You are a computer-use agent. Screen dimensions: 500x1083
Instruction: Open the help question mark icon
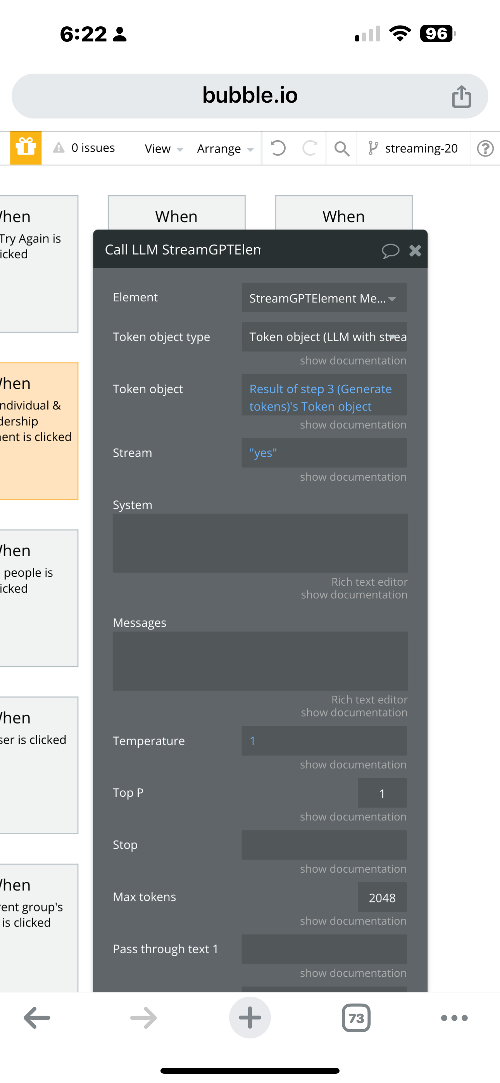[x=485, y=148]
